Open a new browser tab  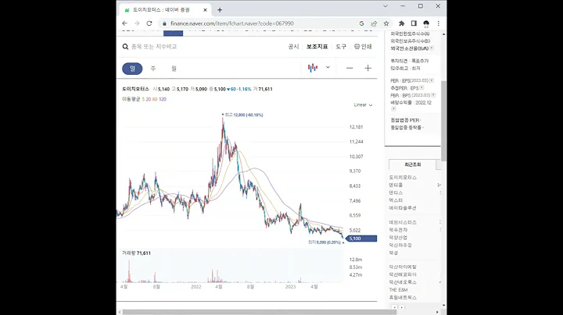[x=220, y=10]
